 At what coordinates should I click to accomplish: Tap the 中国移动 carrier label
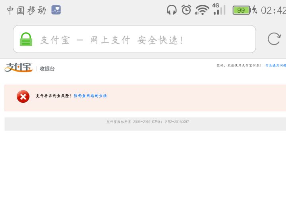tap(27, 10)
